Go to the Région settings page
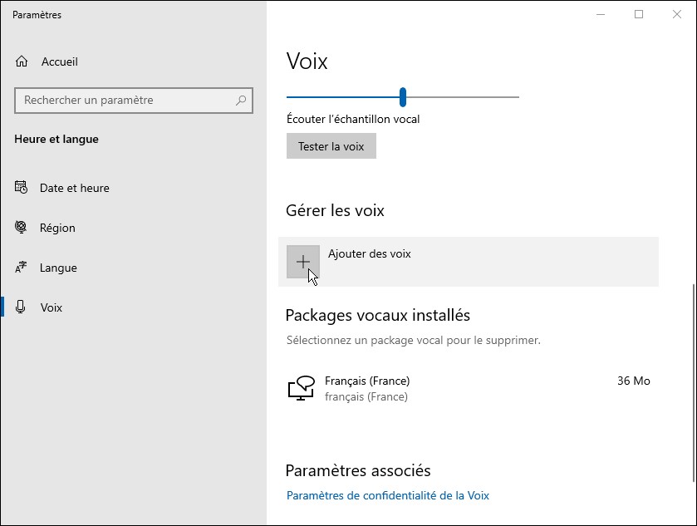The height and width of the screenshot is (526, 697). click(x=57, y=228)
